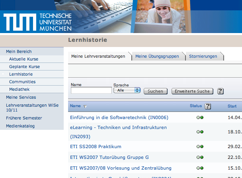Viewport: 242px width, 178px height.
Task: Go to Mediathek in sidebar
Action: click(x=19, y=90)
